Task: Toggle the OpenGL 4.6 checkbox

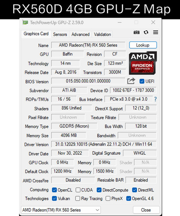Action: 129,199
